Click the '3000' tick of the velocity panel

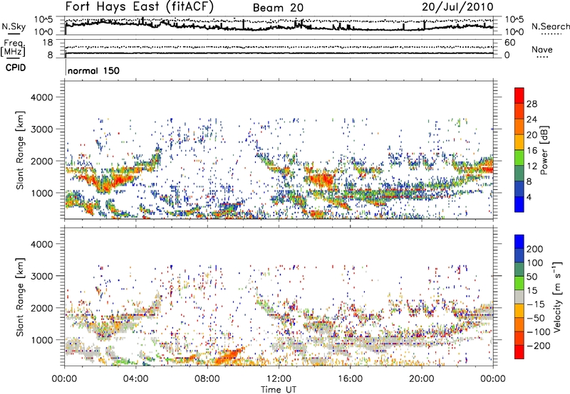(x=42, y=276)
